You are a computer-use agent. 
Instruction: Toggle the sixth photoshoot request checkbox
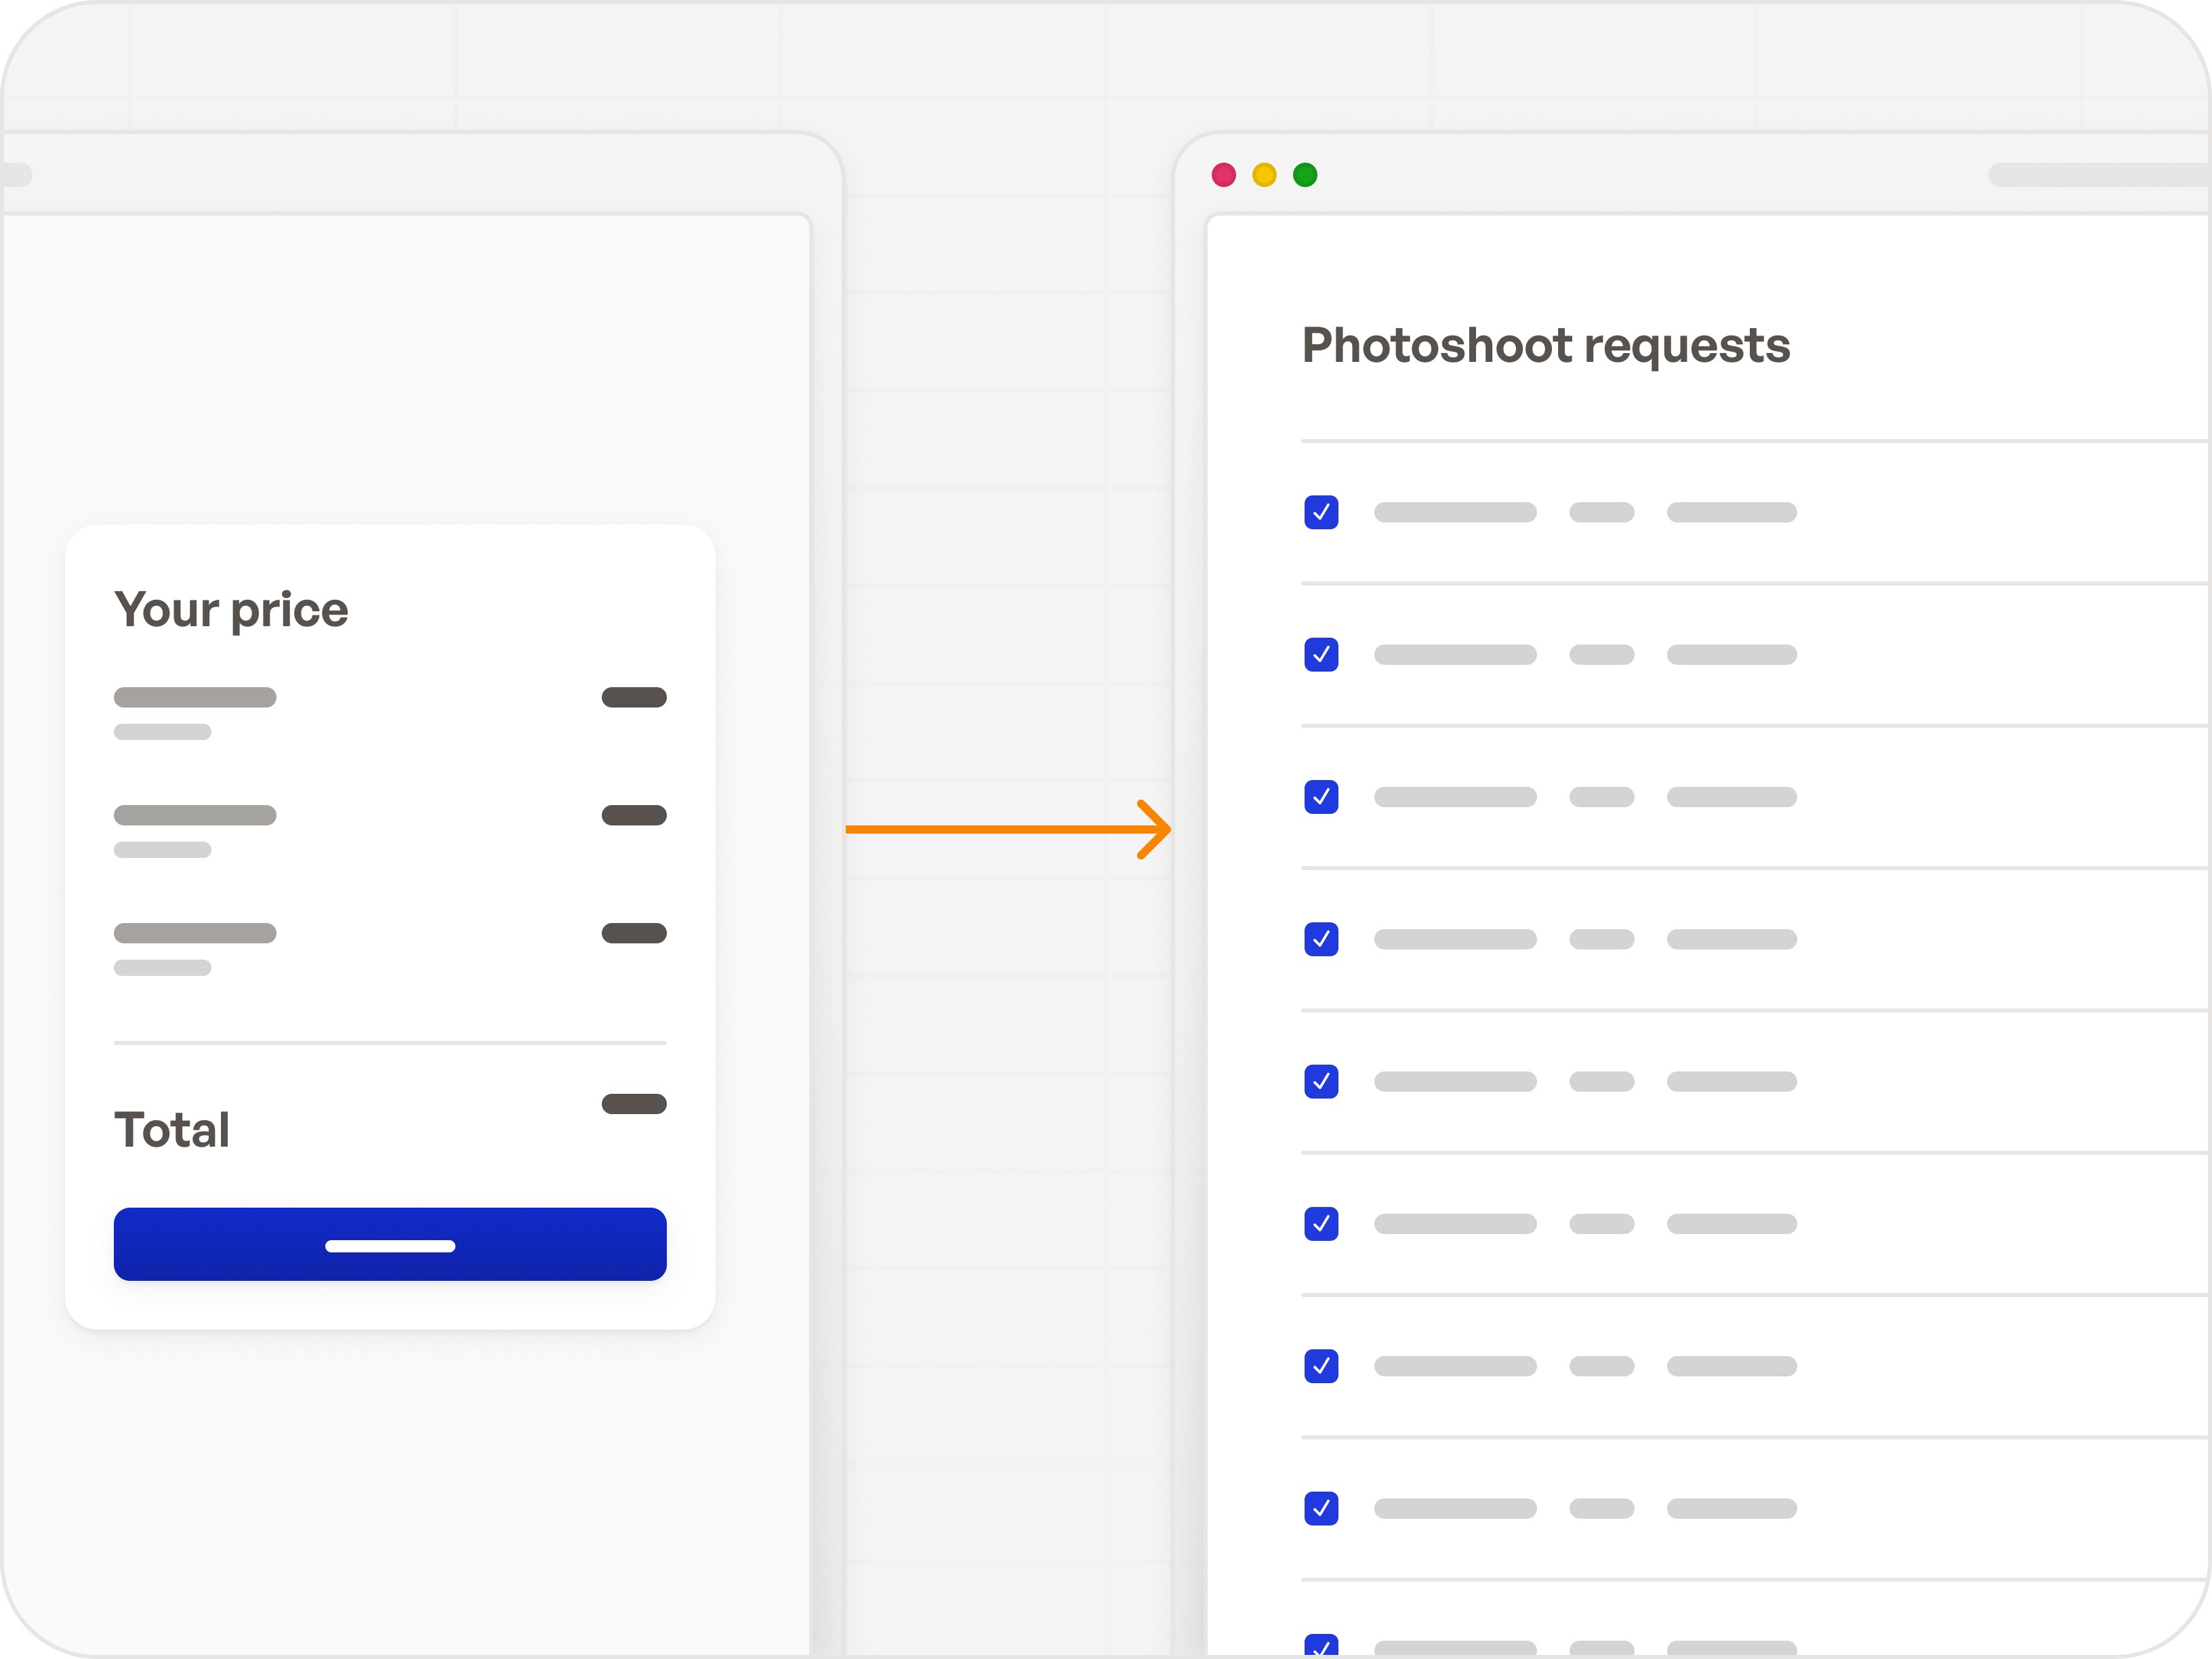[1321, 1223]
